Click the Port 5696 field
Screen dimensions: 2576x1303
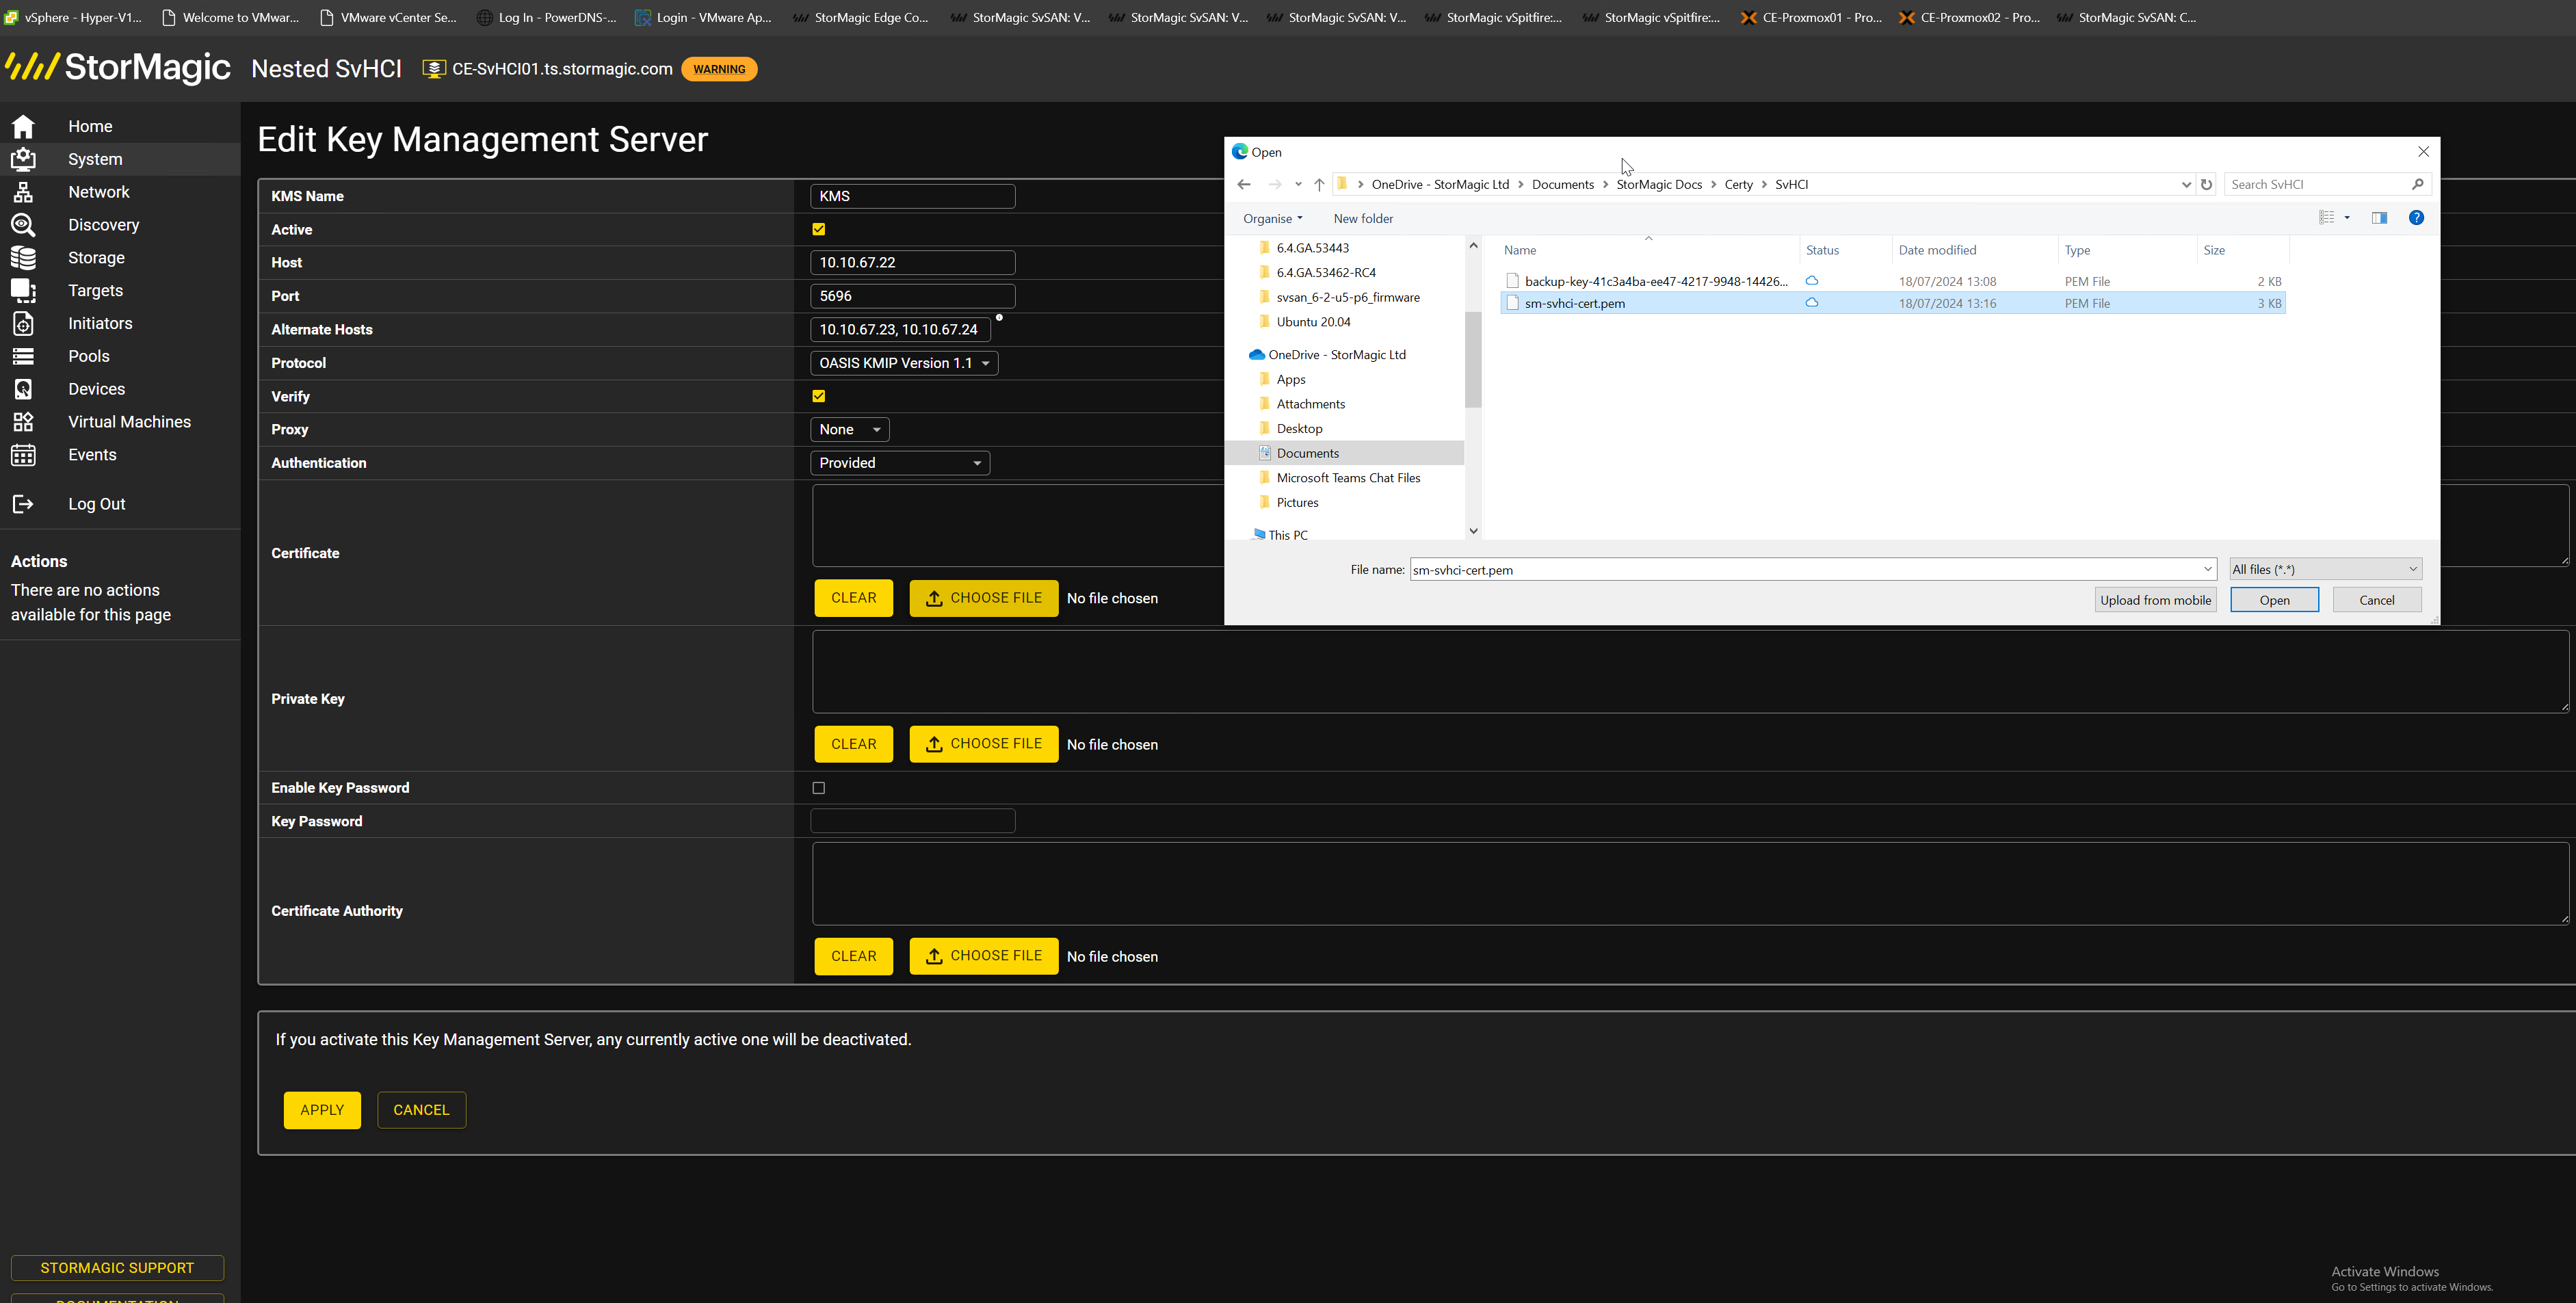tap(913, 296)
